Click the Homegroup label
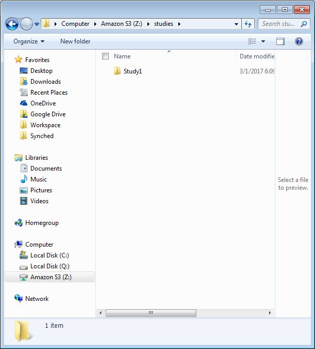Screen dimensions: 315x349 point(42,223)
